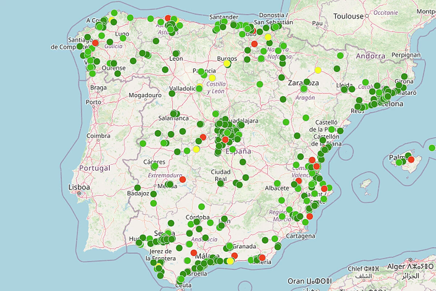Click the dark green marker at León
Viewport: 436px width, 291px height.
176,54
